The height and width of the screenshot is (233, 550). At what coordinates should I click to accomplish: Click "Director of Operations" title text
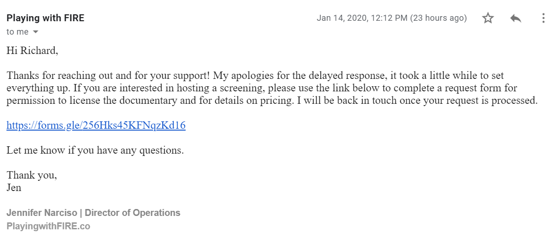click(x=133, y=213)
